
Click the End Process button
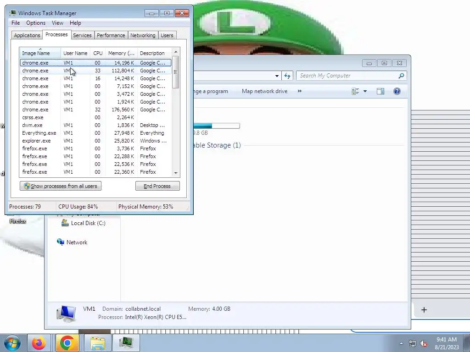[157, 186]
